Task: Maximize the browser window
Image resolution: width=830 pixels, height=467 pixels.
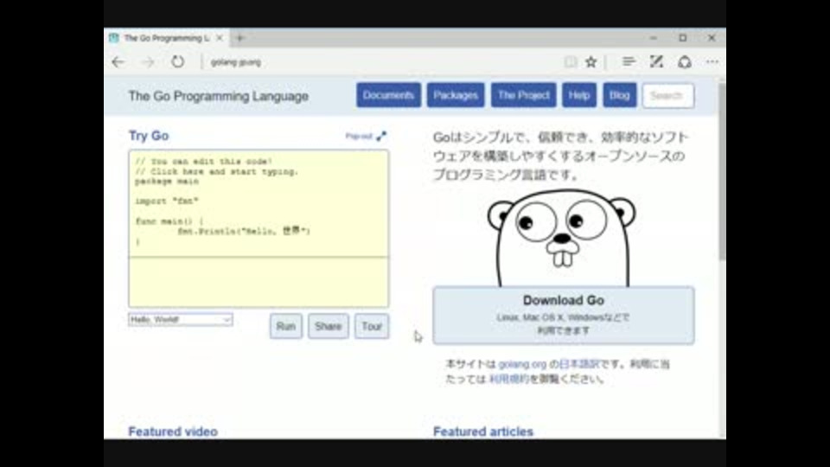Action: coord(683,38)
